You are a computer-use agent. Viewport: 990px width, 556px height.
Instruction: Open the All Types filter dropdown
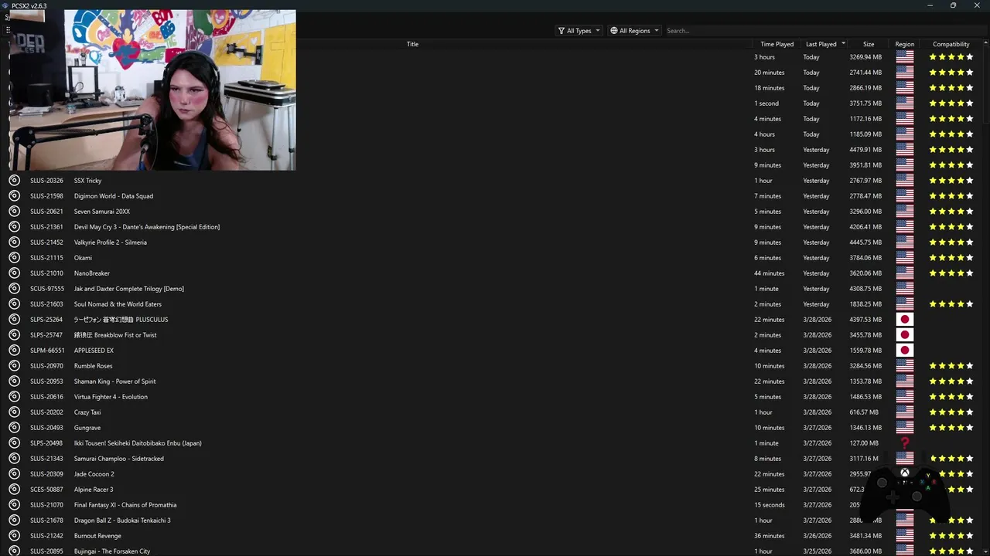pos(579,31)
